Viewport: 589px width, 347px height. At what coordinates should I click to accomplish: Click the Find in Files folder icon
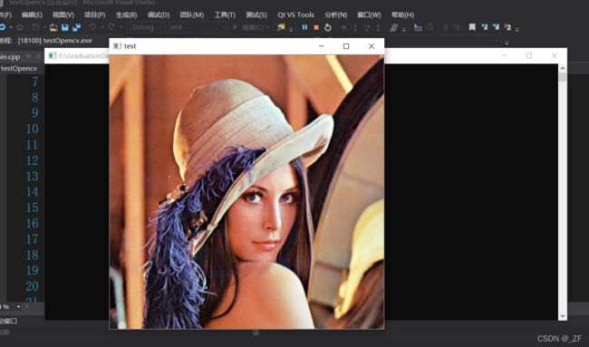point(281,27)
